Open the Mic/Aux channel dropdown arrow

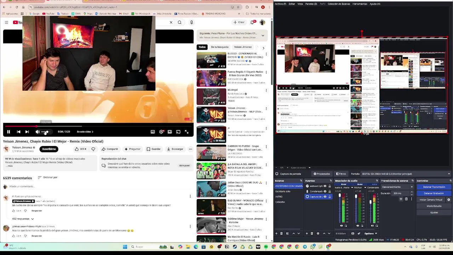point(365,187)
